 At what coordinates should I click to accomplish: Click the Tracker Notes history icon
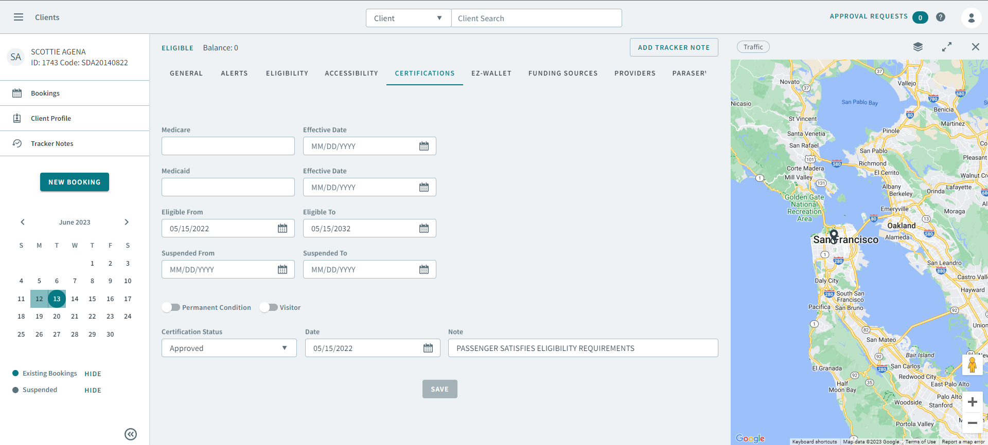17,143
